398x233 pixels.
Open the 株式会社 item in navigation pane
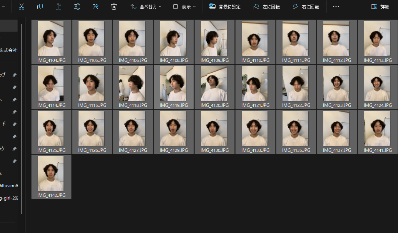click(x=8, y=50)
